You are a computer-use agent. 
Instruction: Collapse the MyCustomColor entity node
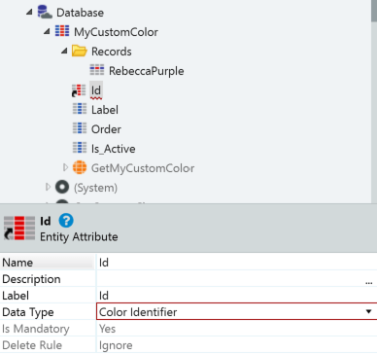47,31
